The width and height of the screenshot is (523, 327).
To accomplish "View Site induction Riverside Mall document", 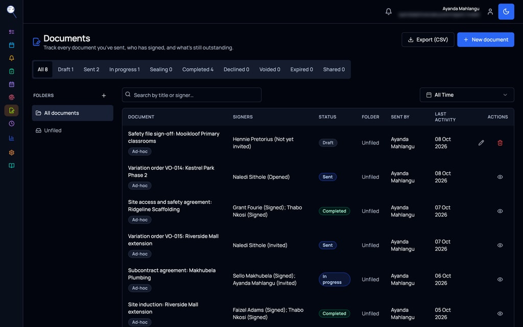I will pos(500,314).
